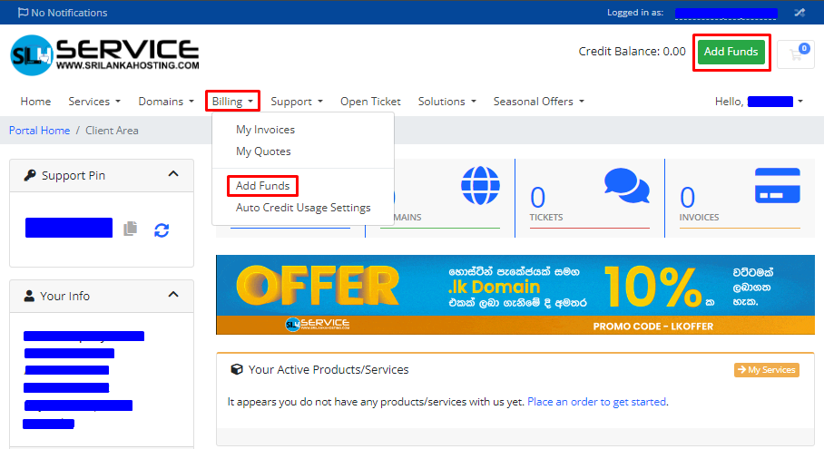Choose Auto Credit Usage Settings
824x449 pixels.
(303, 208)
